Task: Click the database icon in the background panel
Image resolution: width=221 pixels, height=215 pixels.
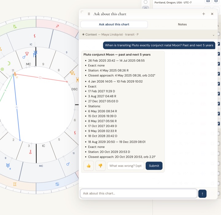Action: (x=216, y=1)
